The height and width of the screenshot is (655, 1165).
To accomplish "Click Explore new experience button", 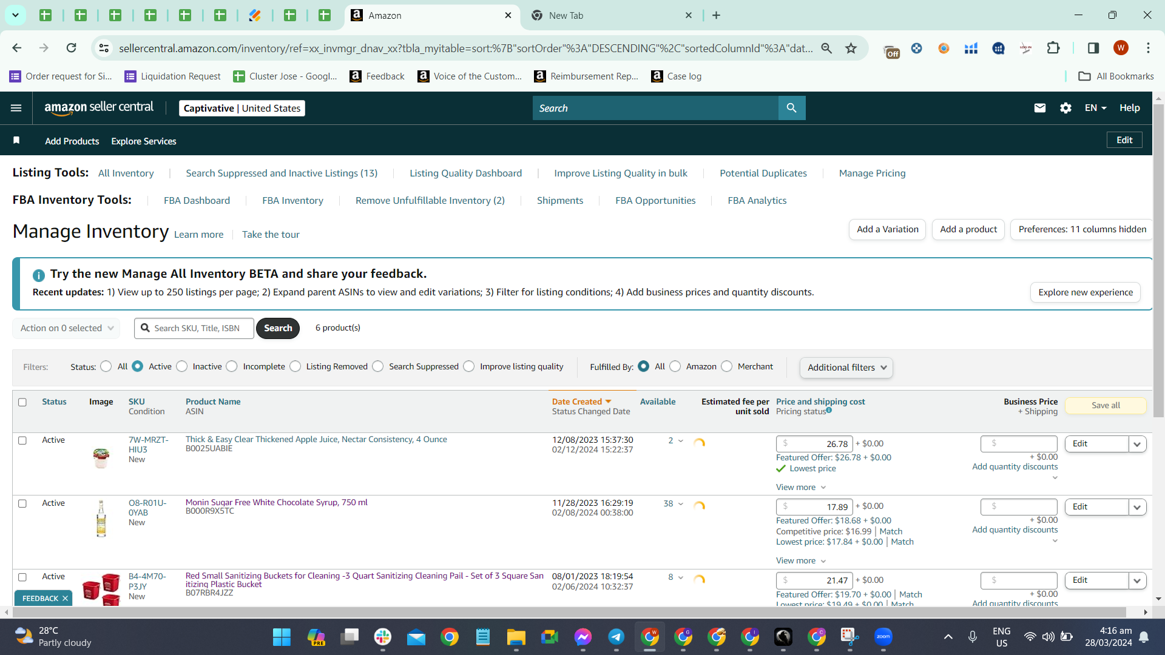I will (1086, 292).
